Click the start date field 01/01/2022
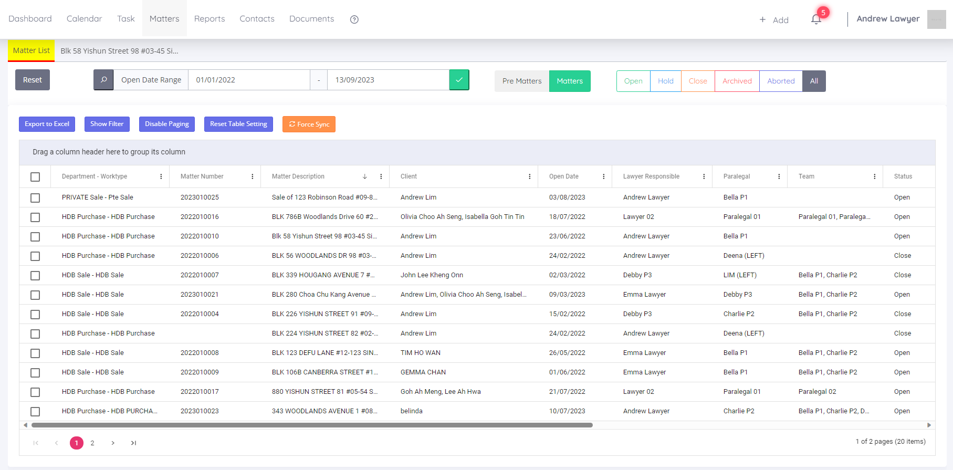The width and height of the screenshot is (953, 470). pyautogui.click(x=249, y=80)
